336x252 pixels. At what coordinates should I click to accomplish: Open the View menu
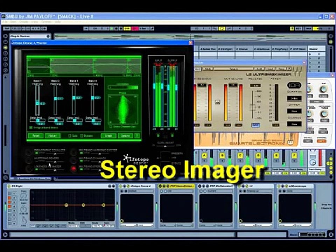[x=35, y=22]
